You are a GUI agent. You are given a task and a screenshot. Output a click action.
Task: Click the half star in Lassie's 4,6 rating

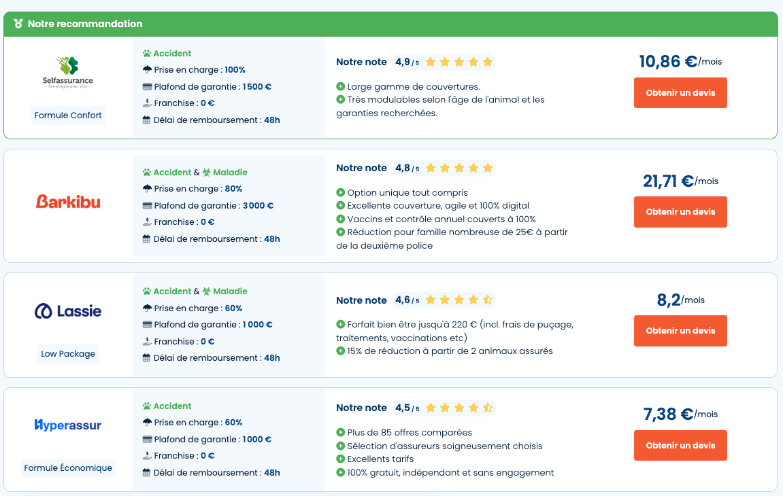pos(488,300)
